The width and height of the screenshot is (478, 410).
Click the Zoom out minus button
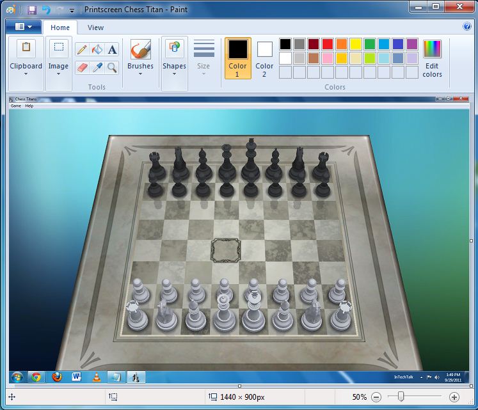tap(376, 397)
